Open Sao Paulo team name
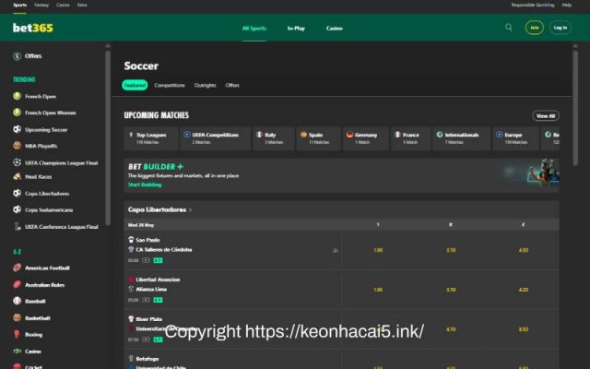 pyautogui.click(x=147, y=240)
